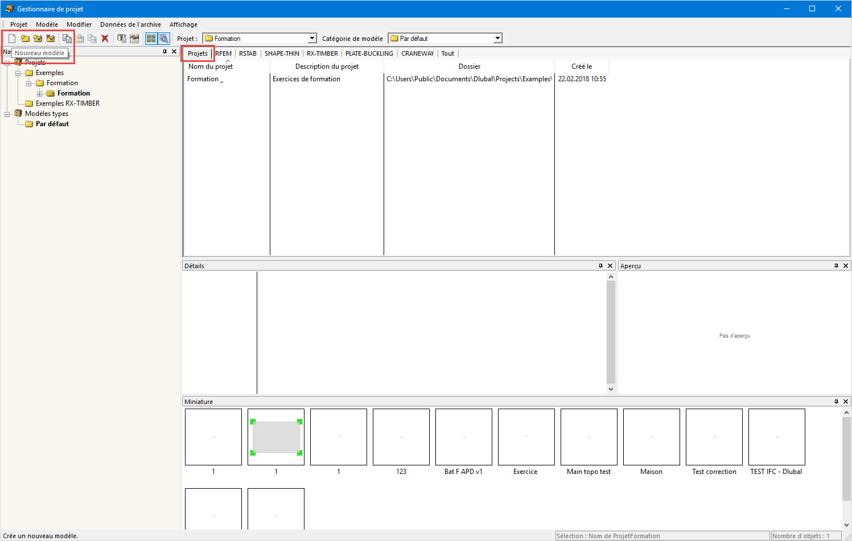Select the Tout tab
This screenshot has height=541, width=852.
pos(448,53)
